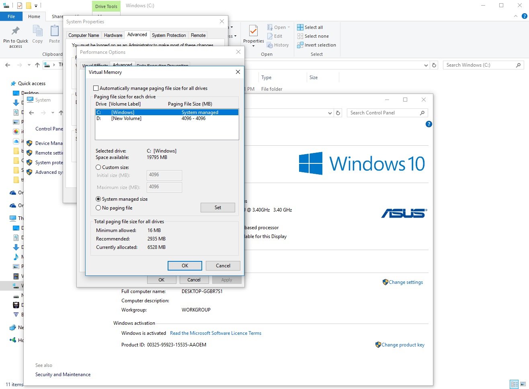
Task: Open the Quick Access Toolbar customization dropdown
Action: pyautogui.click(x=35, y=5)
